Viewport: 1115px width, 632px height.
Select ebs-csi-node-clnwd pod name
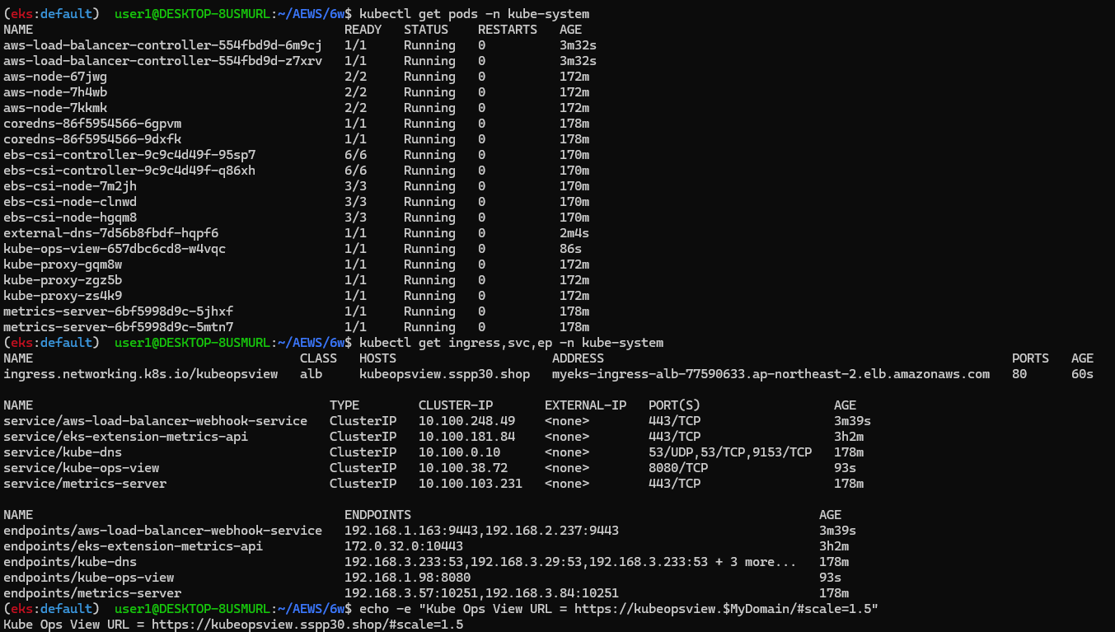70,202
